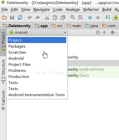Click the Copy icon in toolbar
This screenshot has width=119, height=140.
tap(55, 17)
